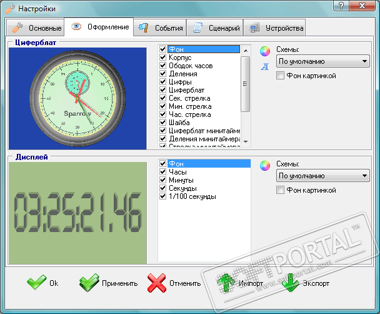
Task: Click the scroll up arrow of elements list
Action: [246, 51]
